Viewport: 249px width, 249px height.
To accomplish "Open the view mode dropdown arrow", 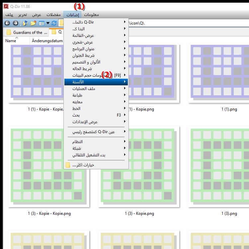I will 48,23.
